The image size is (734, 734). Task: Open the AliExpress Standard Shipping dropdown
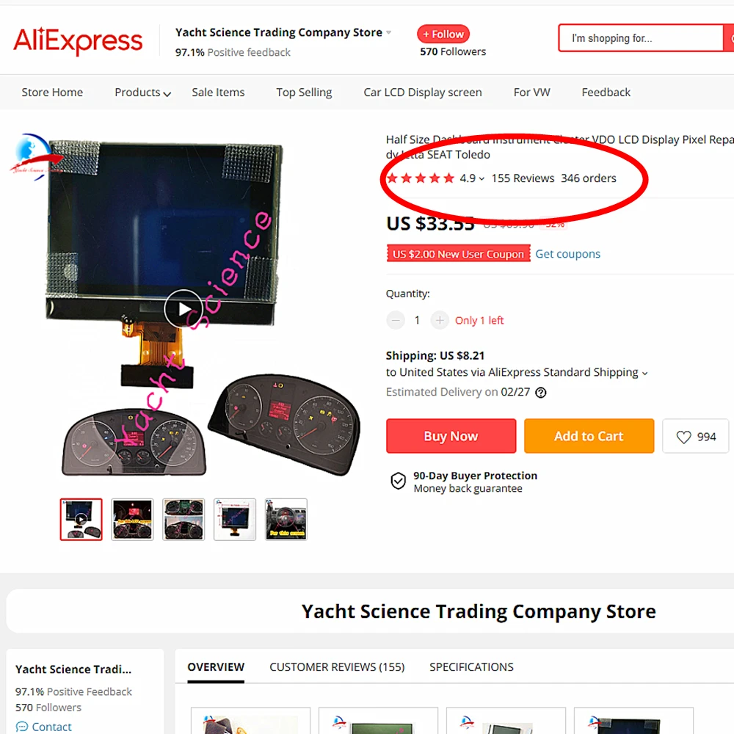[644, 373]
